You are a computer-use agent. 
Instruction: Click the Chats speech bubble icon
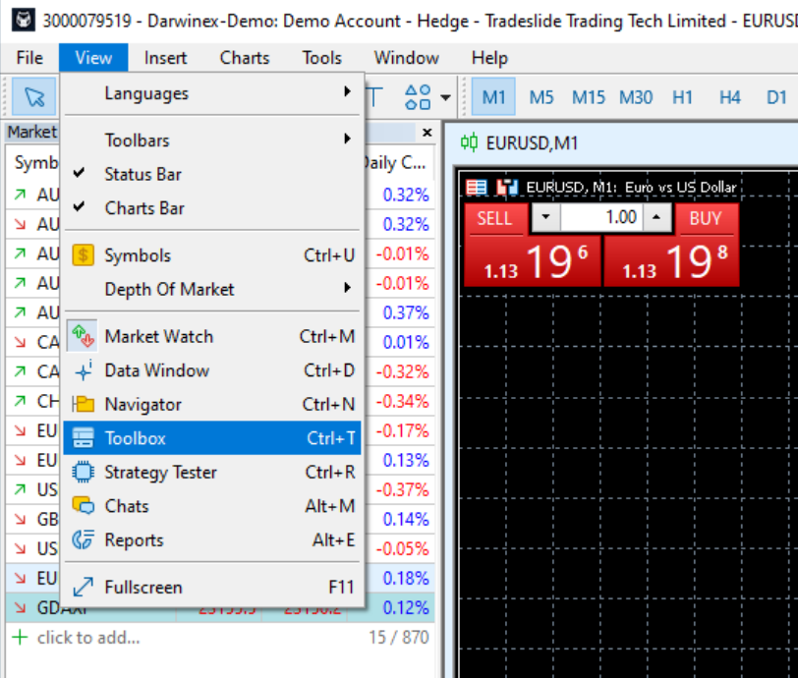(x=83, y=505)
